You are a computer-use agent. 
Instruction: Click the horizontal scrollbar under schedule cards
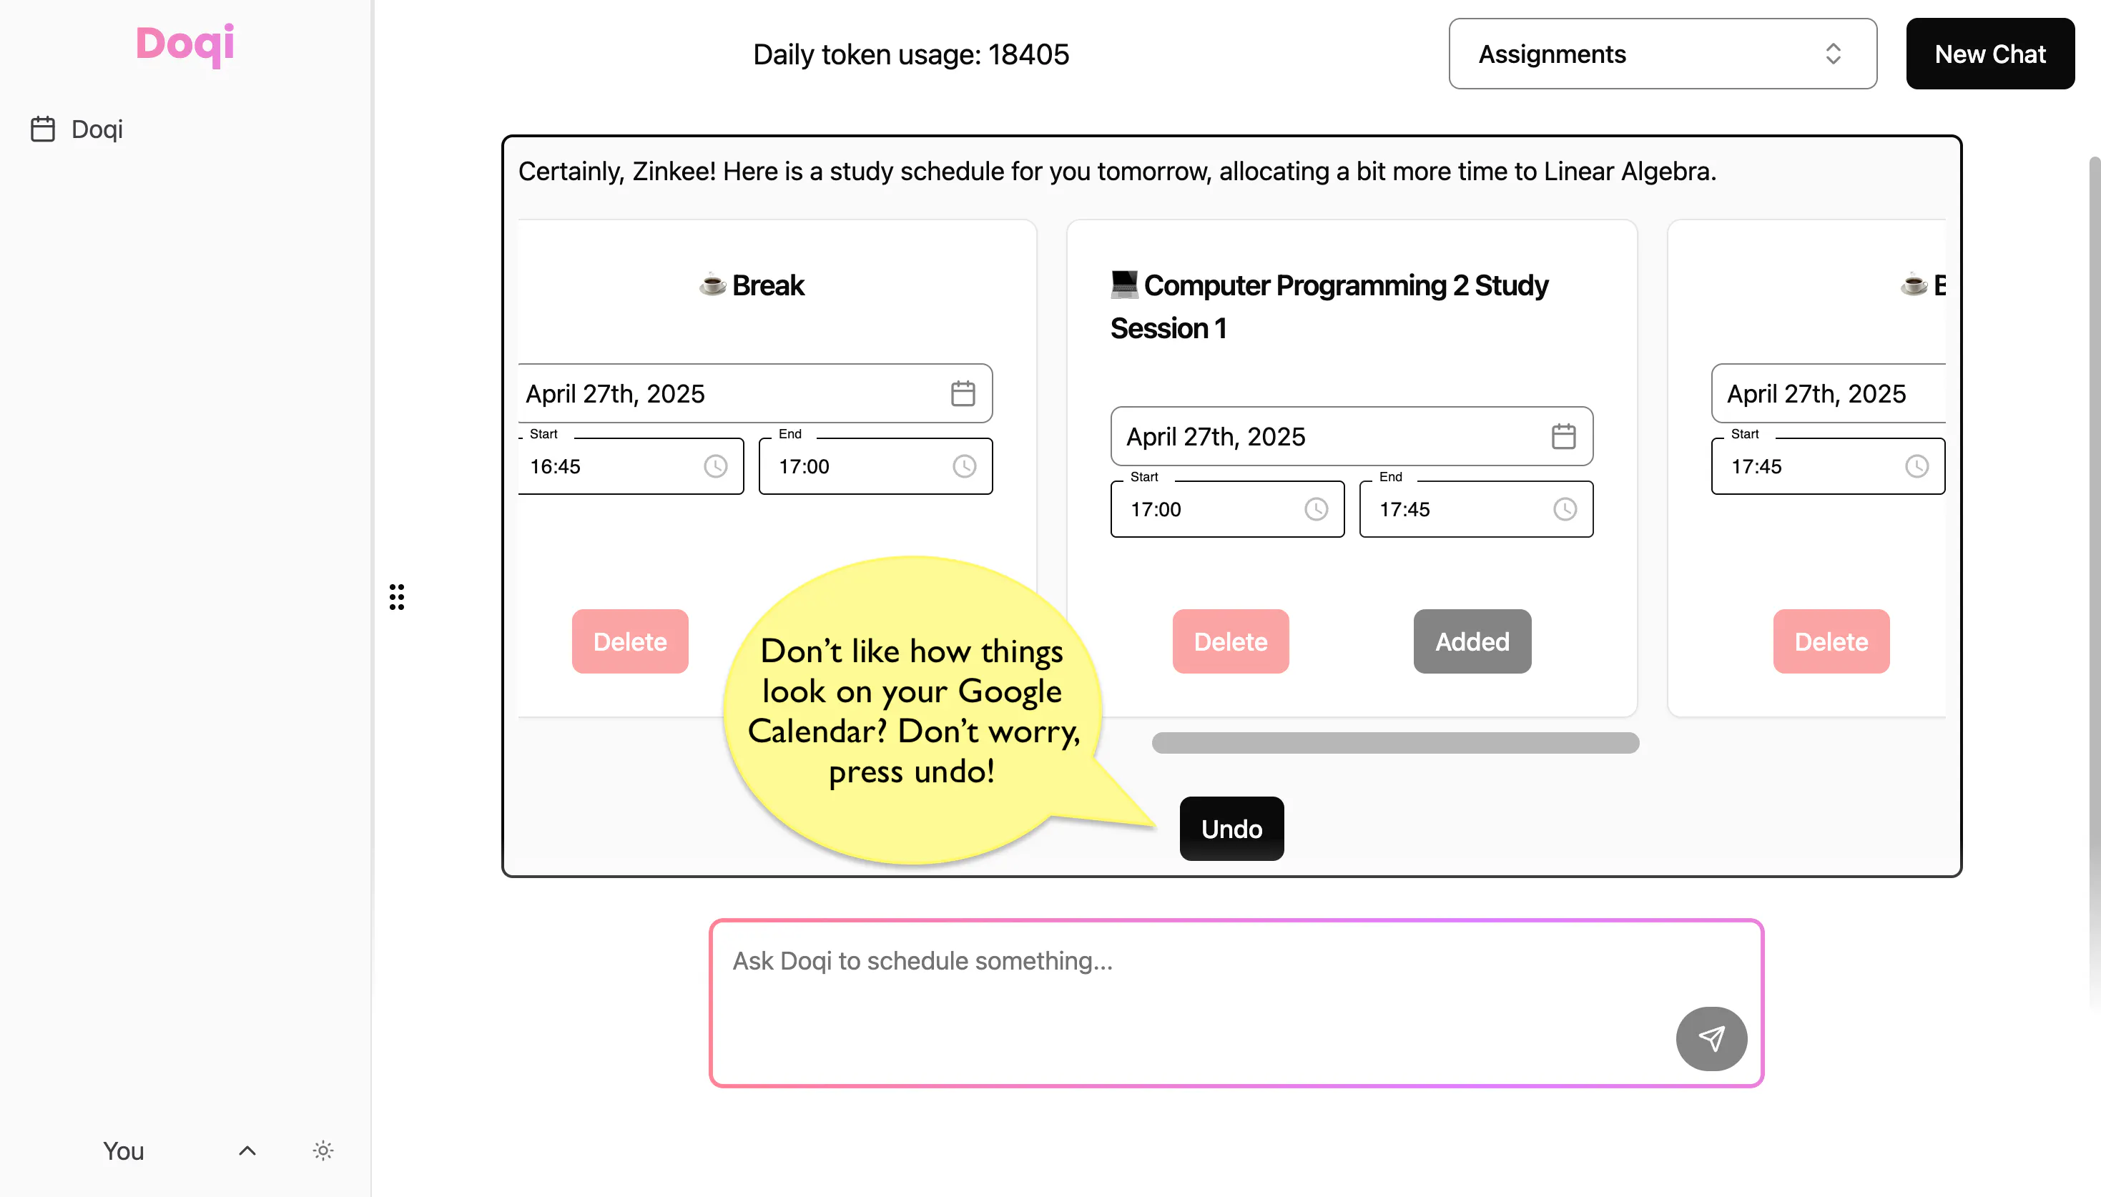point(1395,743)
